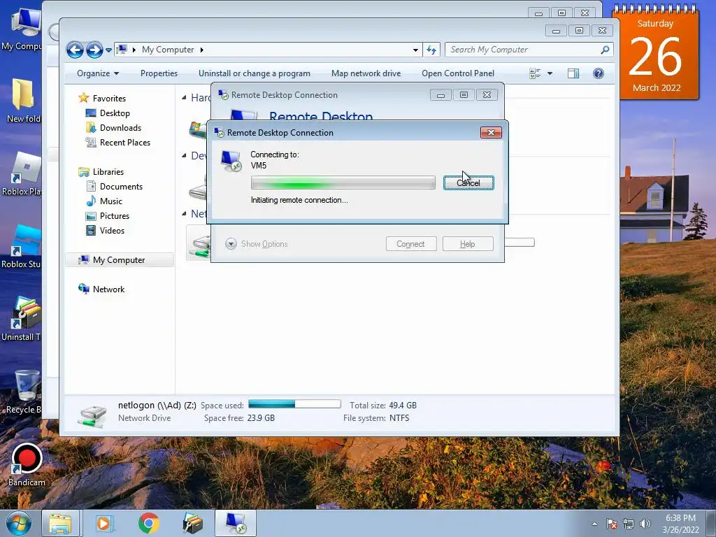Collapse the Hard Disk Drives group
This screenshot has height=537, width=716.
coord(184,98)
